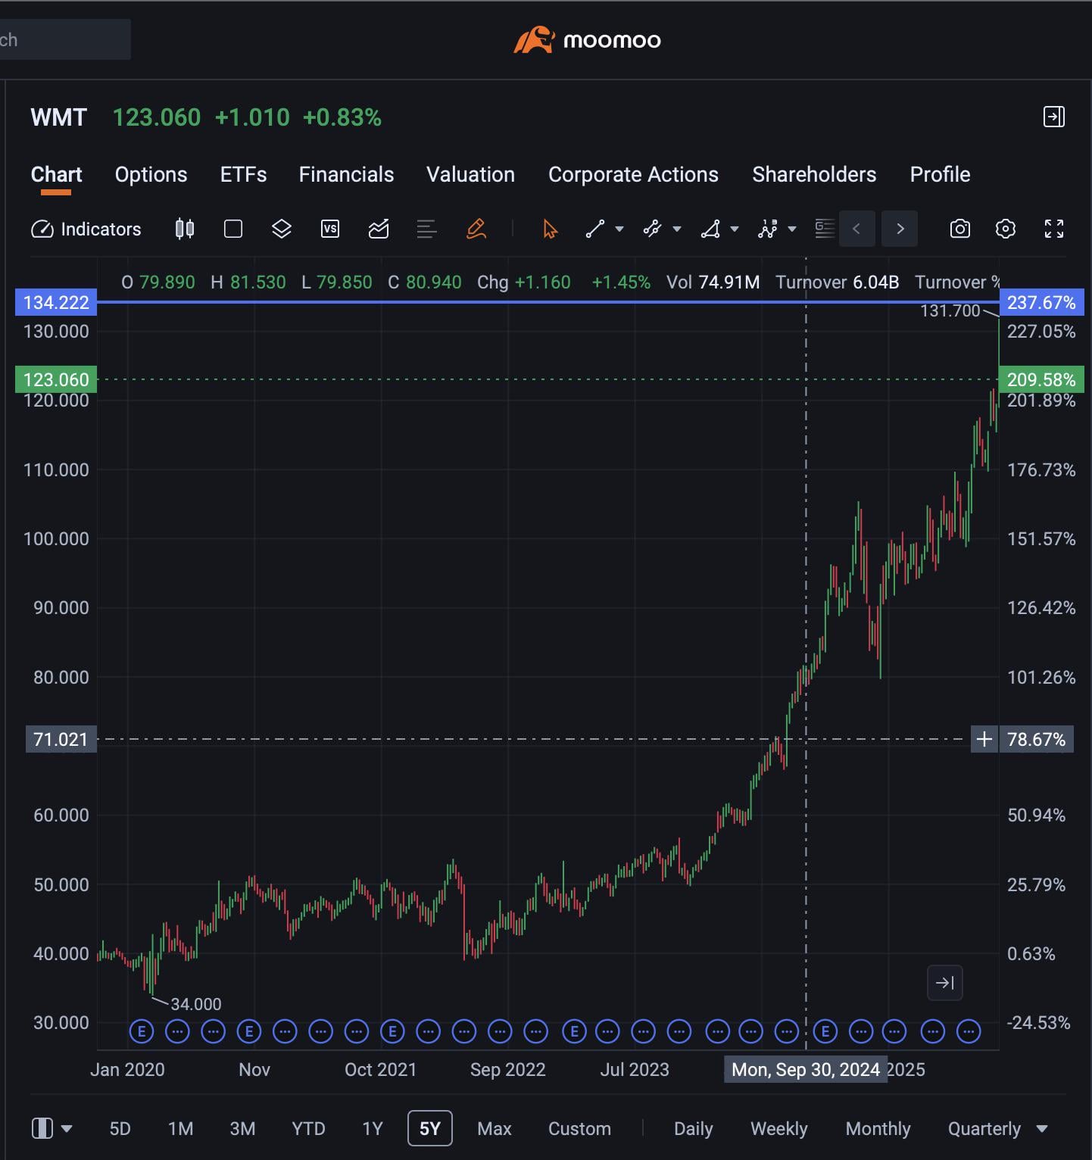The height and width of the screenshot is (1160, 1092).
Task: Select the 1Y time range
Action: tap(373, 1129)
